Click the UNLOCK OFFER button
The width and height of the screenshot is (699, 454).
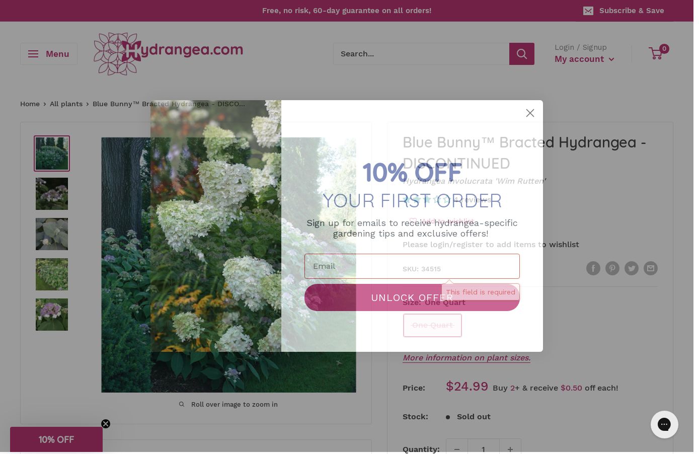[412, 297]
